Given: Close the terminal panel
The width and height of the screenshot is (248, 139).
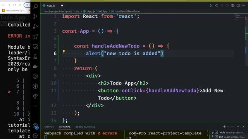Looking at the screenshot, I should [243, 127].
